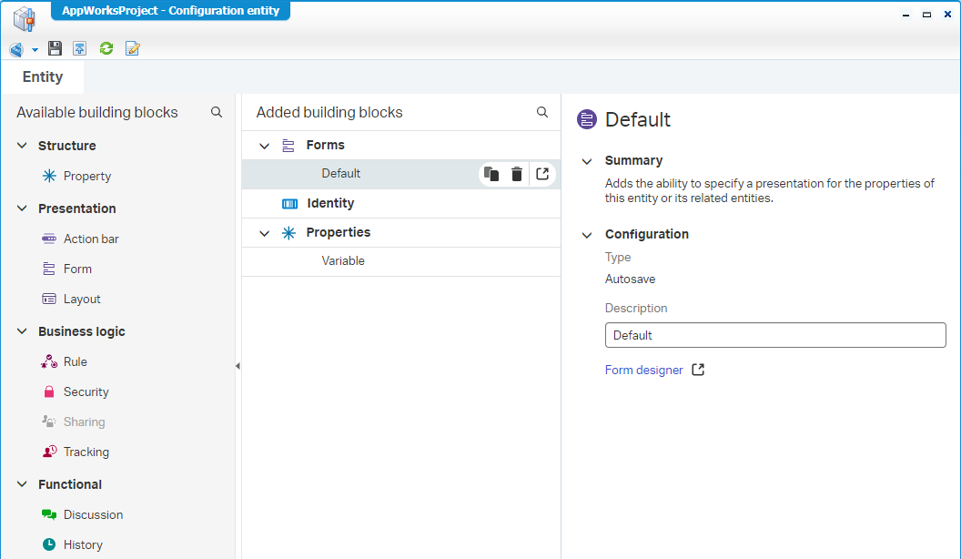This screenshot has width=961, height=559.
Task: Add the Action bar building block
Action: point(91,239)
